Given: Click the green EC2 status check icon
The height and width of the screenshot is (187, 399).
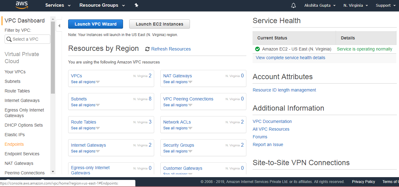Looking at the screenshot, I should pos(257,49).
